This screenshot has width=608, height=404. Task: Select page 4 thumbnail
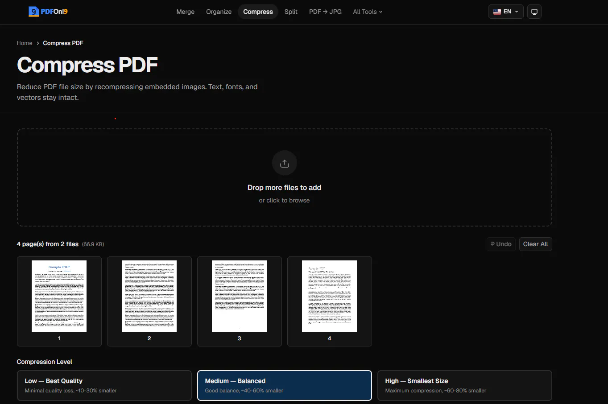[330, 301]
